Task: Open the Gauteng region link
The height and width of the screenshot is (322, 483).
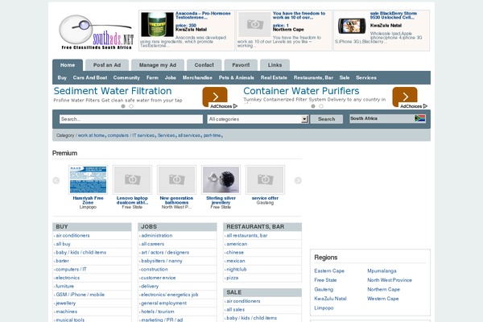Action: click(324, 289)
